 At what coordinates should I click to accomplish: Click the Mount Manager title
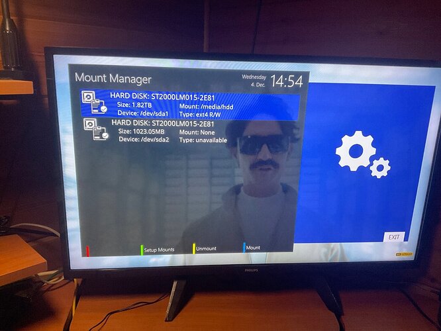pos(113,79)
